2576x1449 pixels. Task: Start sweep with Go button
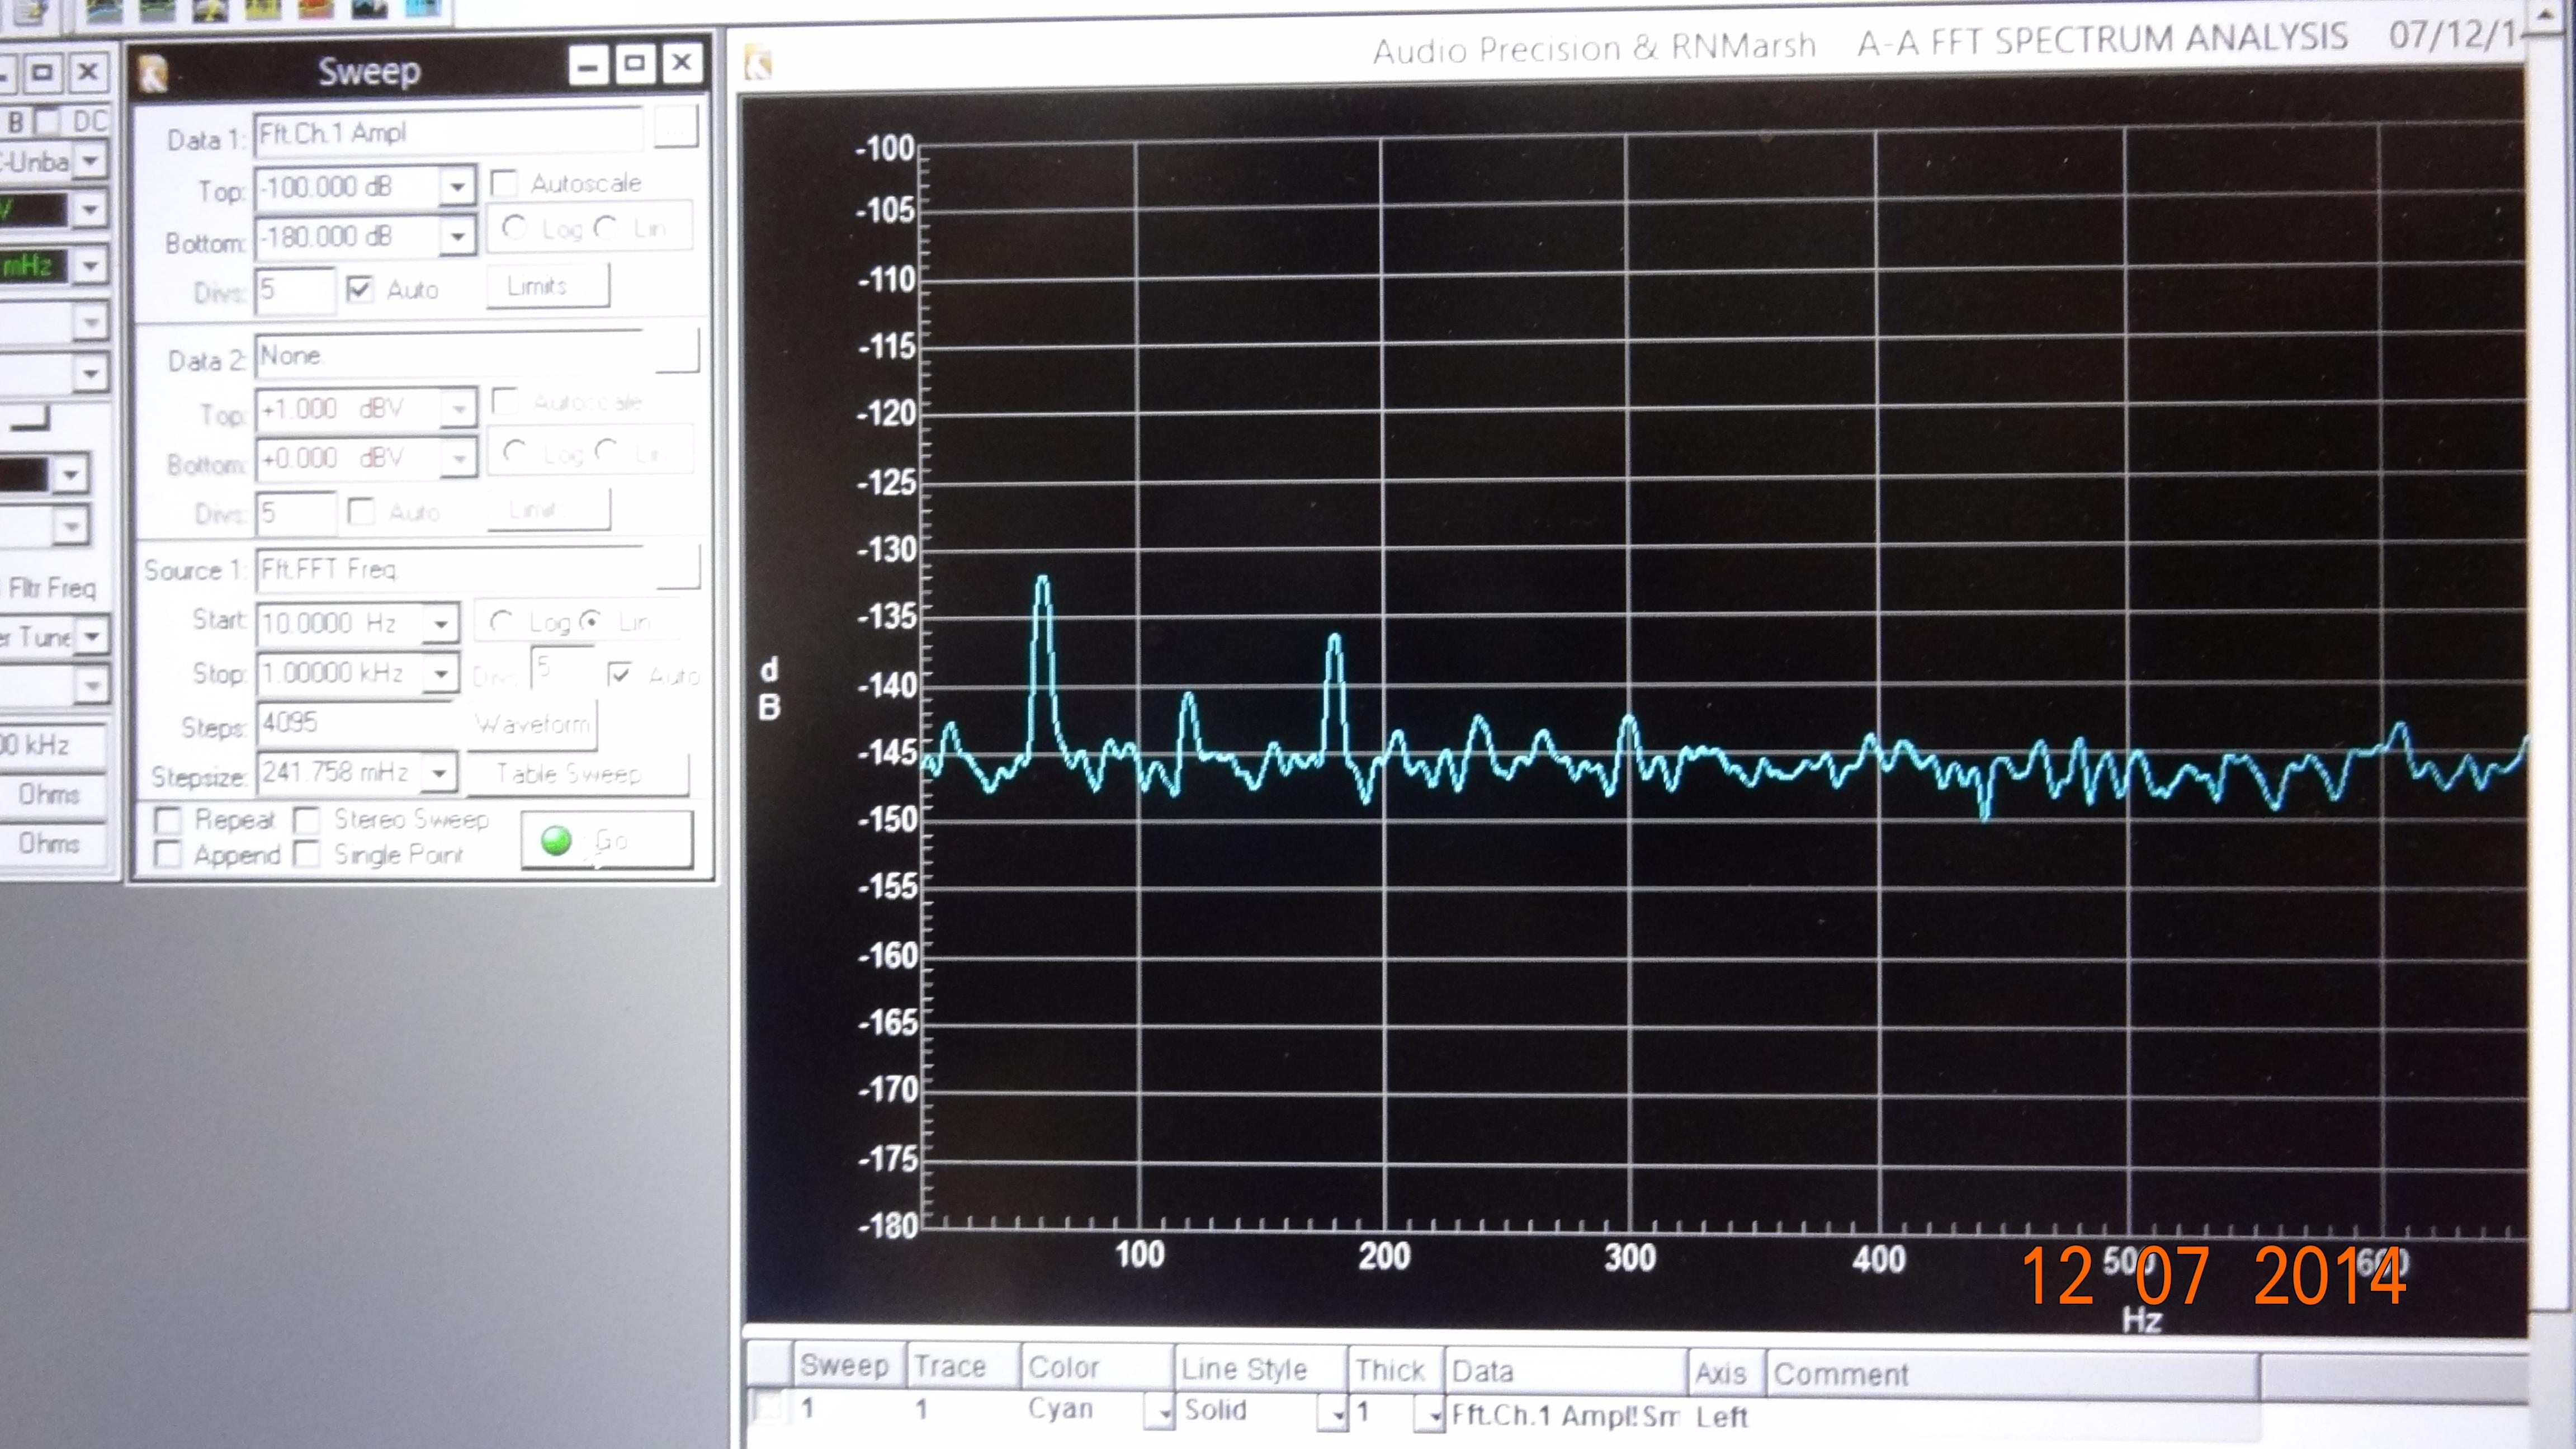pos(606,840)
